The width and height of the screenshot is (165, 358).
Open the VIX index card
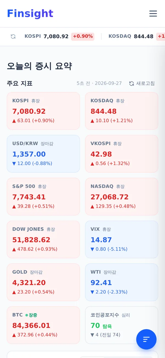tap(122, 239)
